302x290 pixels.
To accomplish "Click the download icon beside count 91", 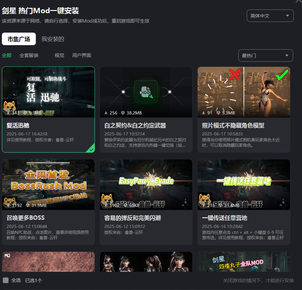I will click(204, 113).
